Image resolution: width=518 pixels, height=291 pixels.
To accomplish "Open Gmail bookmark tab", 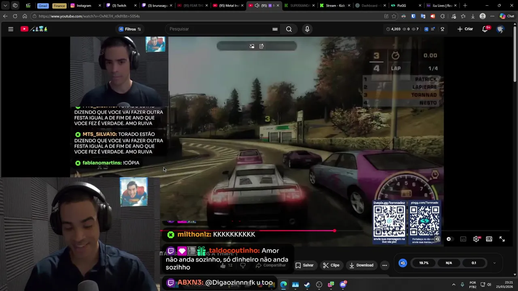I will 43,6.
